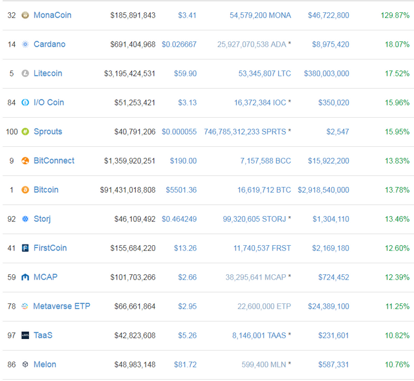Click MCAP price $2.66
The width and height of the screenshot is (414, 381).
187,278
